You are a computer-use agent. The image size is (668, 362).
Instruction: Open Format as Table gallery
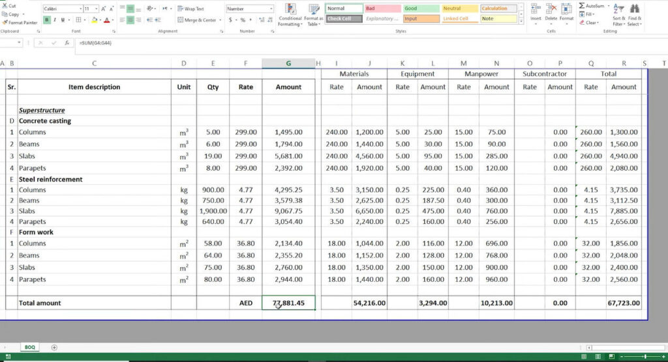[x=314, y=15]
